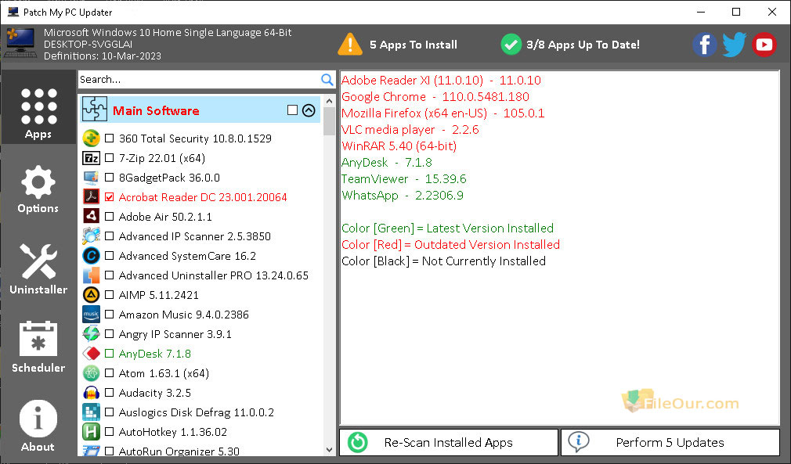
Task: Select Adobe Reader XI 11.0.10 entry
Action: pos(442,80)
